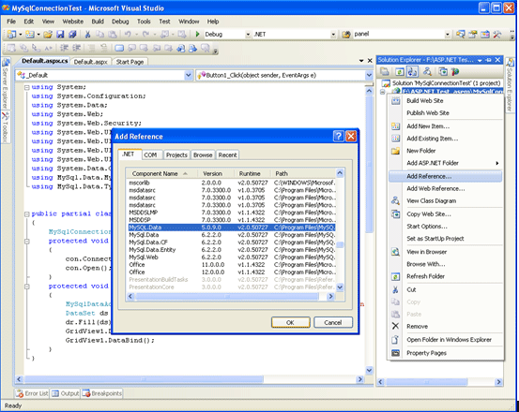Click ASP.NET Configuration icon in Solution Explorer toolbar

tap(455, 71)
